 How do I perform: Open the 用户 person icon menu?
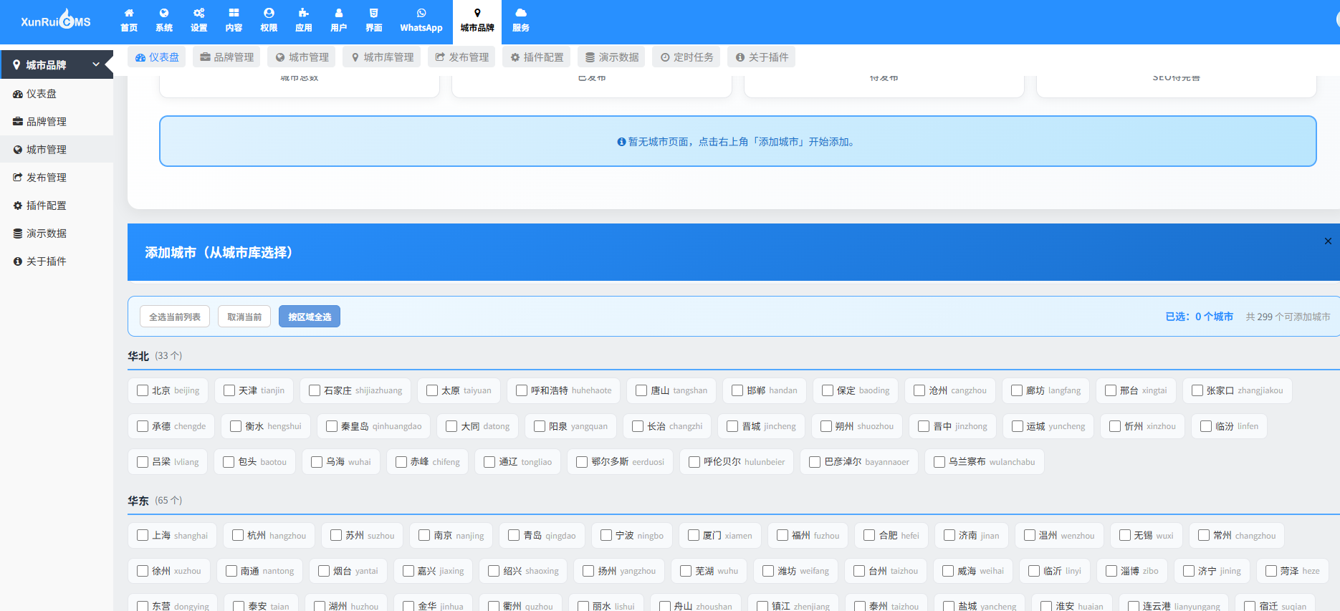[x=339, y=21]
